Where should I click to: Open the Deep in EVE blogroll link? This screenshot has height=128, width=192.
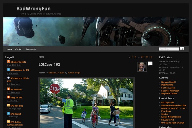(16, 98)
